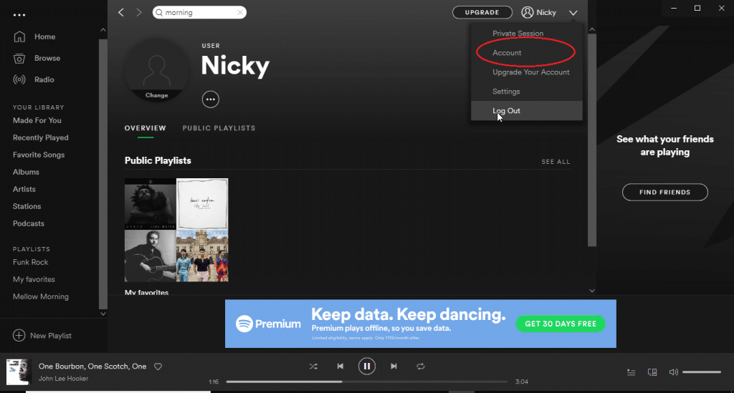Open the connect to device icon
This screenshot has width=734, height=393.
pyautogui.click(x=652, y=372)
